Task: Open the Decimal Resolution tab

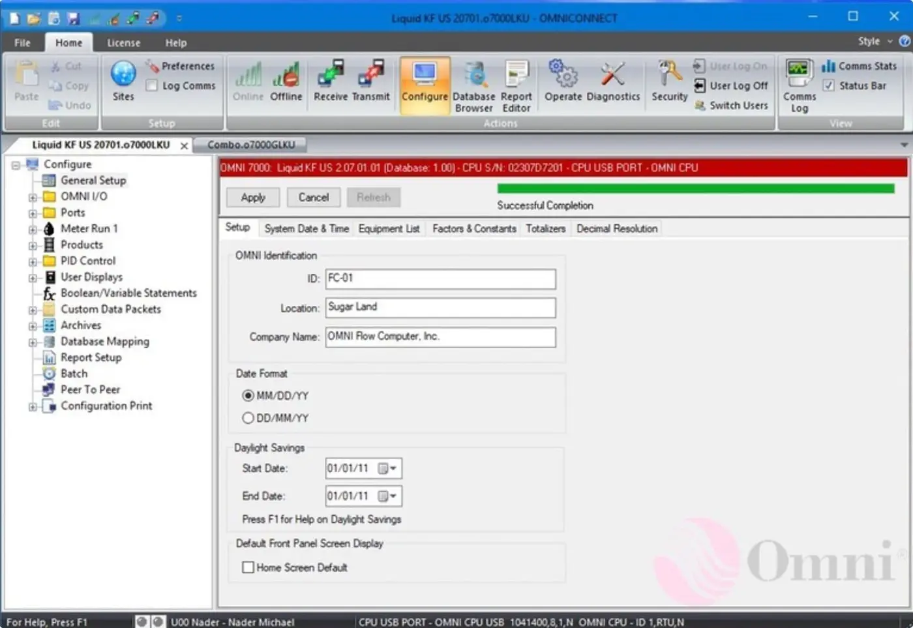Action: pos(617,229)
